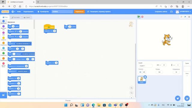Image resolution: width=192 pixels, height=108 pixels.
Task: Click the 'when green flag clicked' hat block
Action: [x=49, y=27]
